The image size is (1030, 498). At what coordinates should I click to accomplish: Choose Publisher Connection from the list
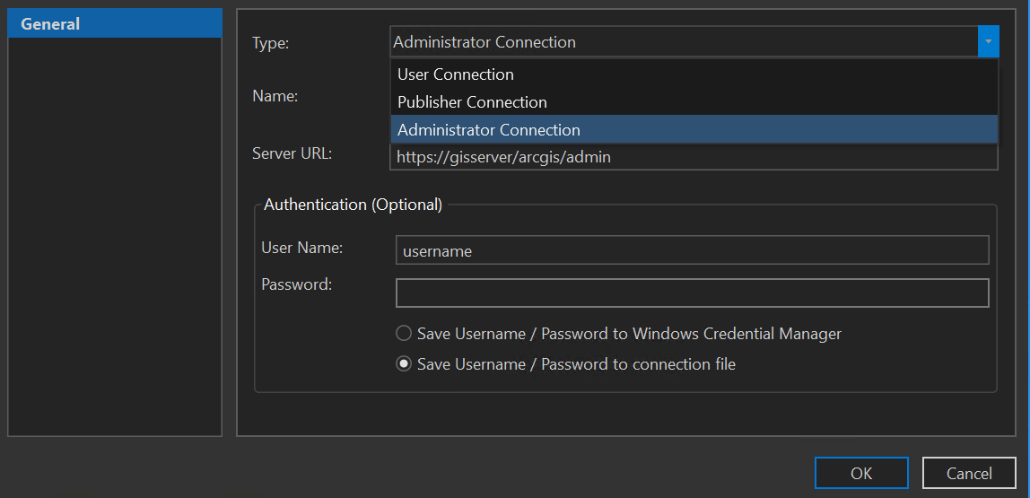[x=472, y=102]
